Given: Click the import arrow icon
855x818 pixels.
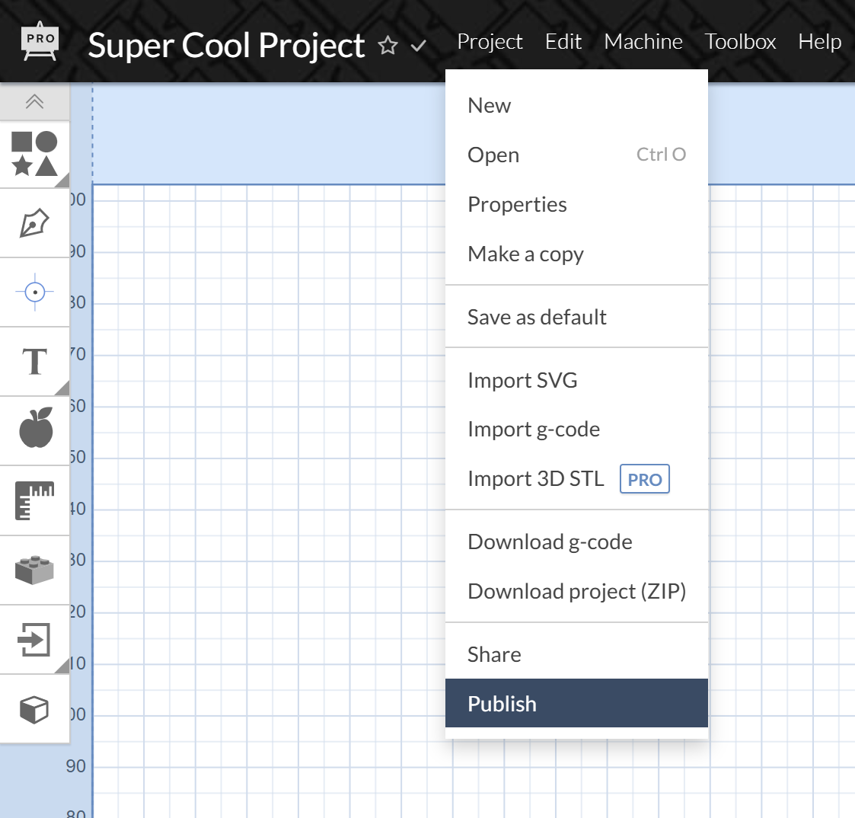Looking at the screenshot, I should (x=34, y=639).
